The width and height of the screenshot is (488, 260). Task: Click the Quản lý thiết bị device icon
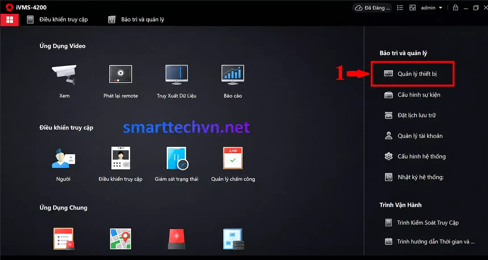tap(388, 74)
